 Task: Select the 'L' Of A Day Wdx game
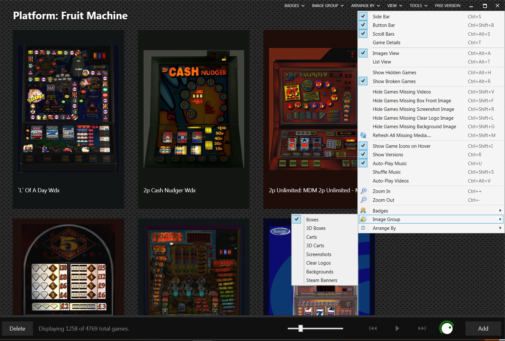(x=68, y=119)
